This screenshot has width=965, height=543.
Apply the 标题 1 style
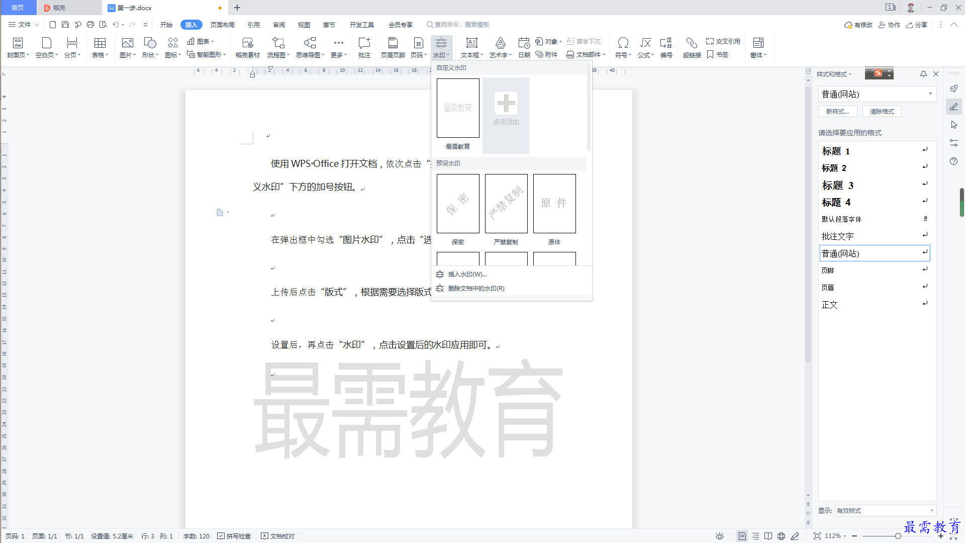(875, 151)
